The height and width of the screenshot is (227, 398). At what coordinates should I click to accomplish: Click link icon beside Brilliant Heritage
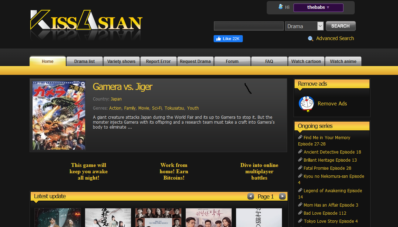[x=300, y=160]
